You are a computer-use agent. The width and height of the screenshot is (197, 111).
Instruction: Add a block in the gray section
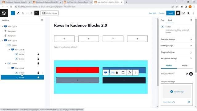pyautogui.click(x=78, y=80)
